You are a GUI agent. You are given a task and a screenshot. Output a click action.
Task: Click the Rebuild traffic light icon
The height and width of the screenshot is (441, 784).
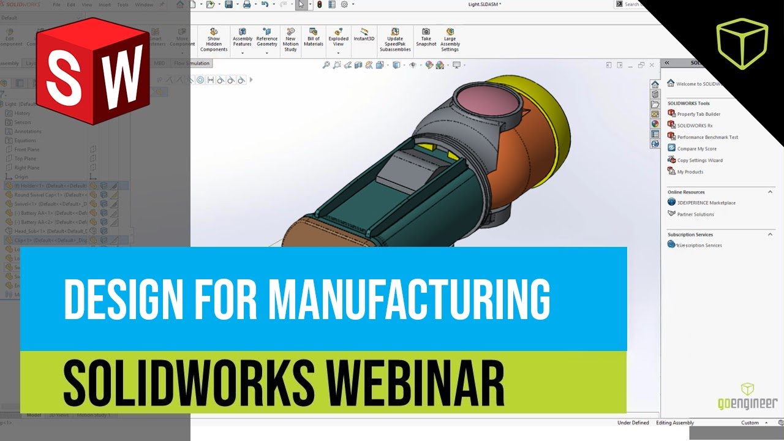pos(319,4)
